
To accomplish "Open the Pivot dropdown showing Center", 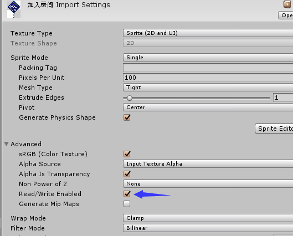I will tap(208, 107).
